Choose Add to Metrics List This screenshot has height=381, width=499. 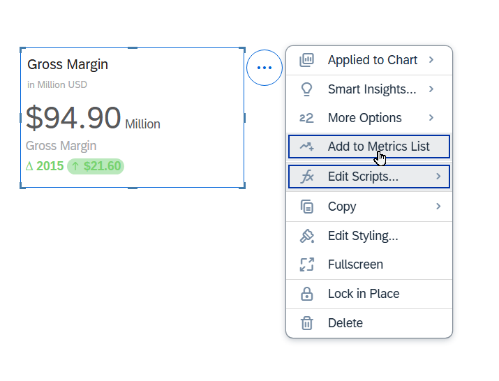click(378, 147)
